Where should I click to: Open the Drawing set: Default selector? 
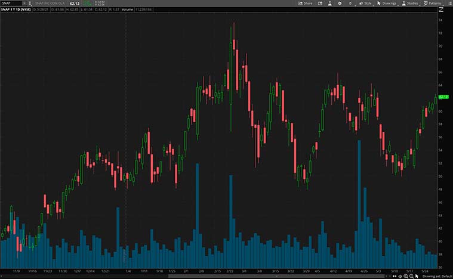(437, 277)
